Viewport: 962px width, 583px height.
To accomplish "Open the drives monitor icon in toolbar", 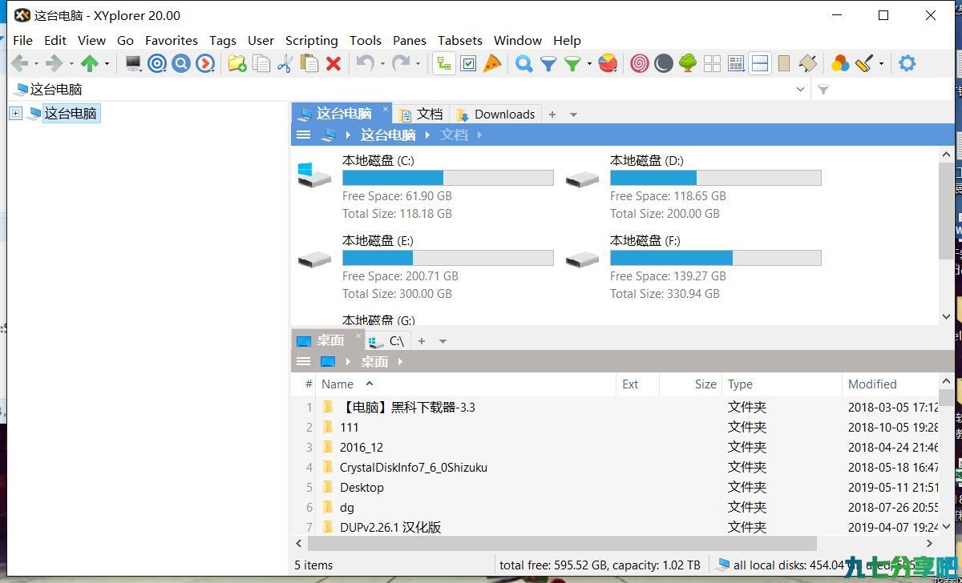I will pyautogui.click(x=133, y=63).
